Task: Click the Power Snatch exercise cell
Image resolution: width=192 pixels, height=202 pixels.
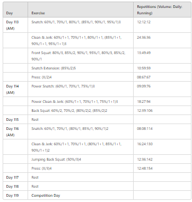Action: tap(81, 89)
